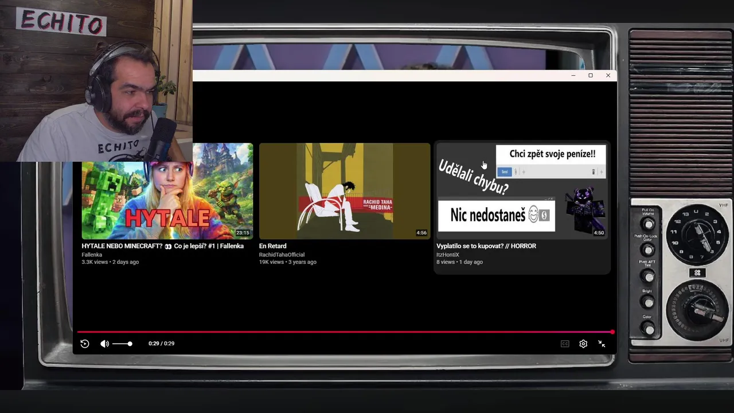Minimize the video player window
This screenshot has height=413, width=734.
(x=573, y=75)
